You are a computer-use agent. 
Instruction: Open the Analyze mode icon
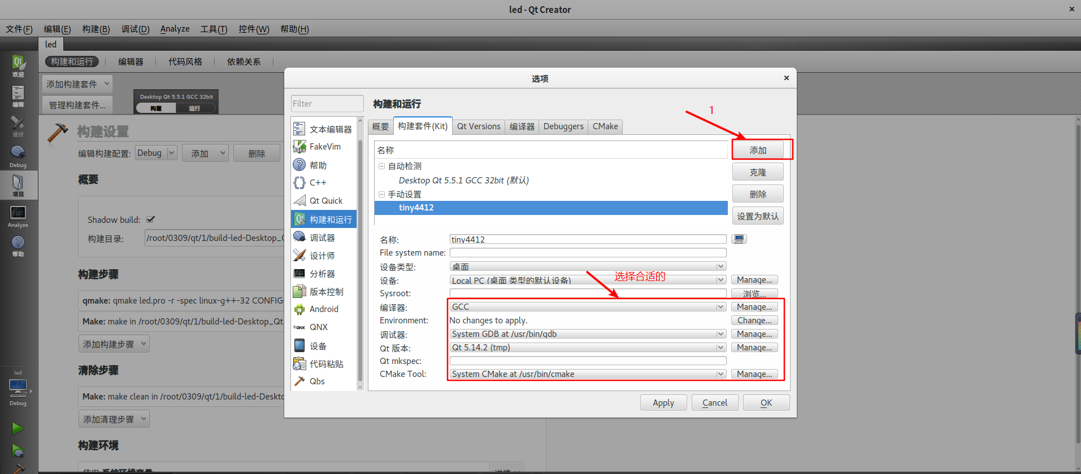click(x=18, y=216)
